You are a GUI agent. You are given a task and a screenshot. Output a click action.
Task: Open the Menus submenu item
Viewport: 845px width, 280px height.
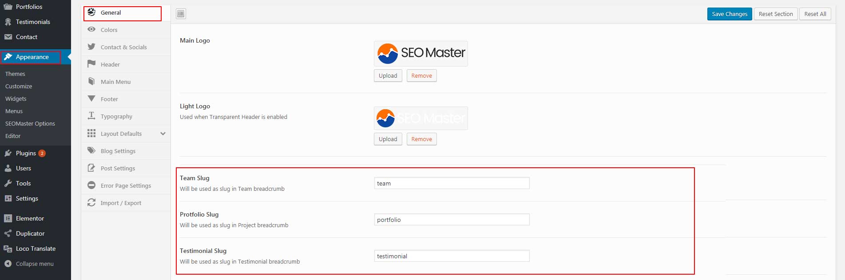click(14, 111)
